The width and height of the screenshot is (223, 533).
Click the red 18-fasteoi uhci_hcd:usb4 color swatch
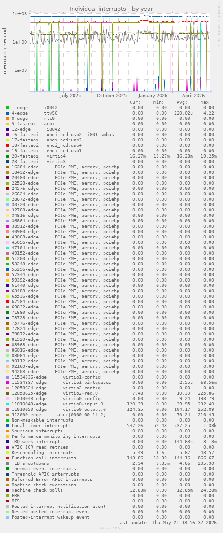pyautogui.click(x=8, y=145)
